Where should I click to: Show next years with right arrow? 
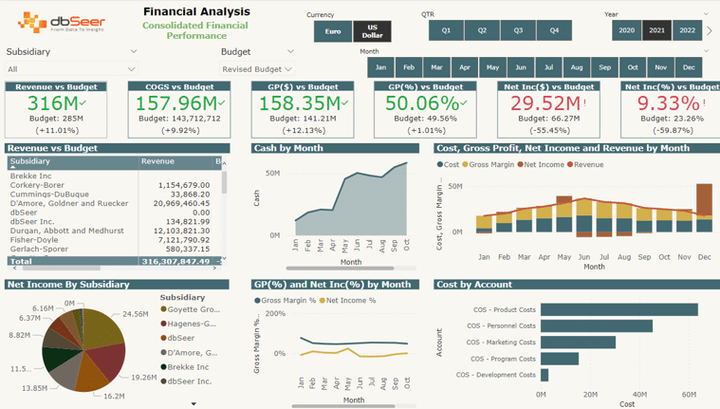click(710, 30)
